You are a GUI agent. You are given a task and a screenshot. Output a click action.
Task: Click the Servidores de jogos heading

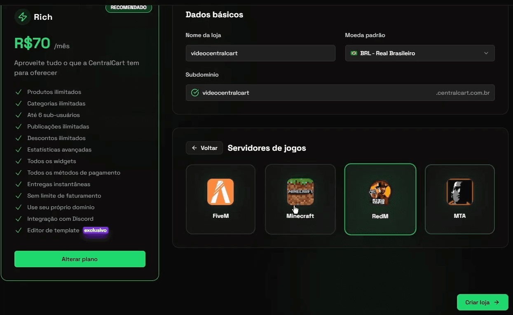267,148
